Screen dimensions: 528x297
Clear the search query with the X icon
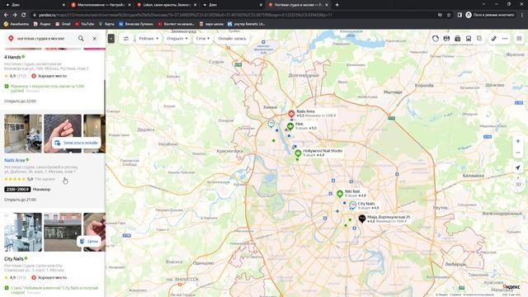point(95,39)
